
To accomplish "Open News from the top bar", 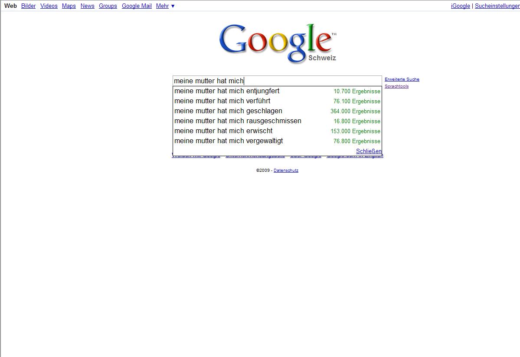I will point(87,6).
